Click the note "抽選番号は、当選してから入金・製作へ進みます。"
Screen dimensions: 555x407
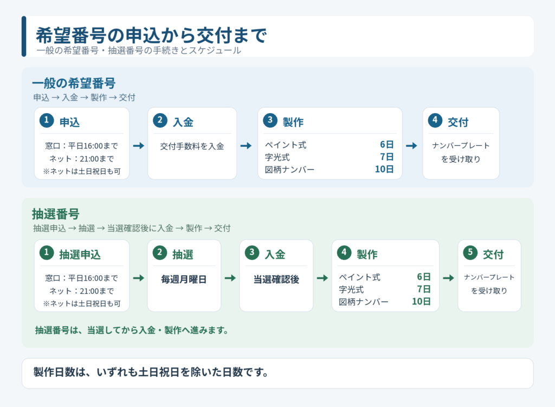tap(131, 330)
